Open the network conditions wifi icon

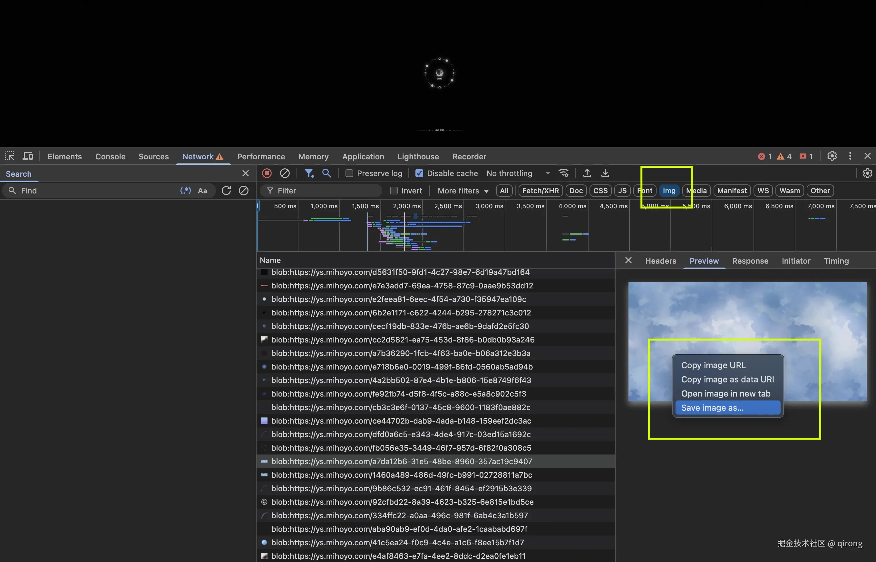[x=564, y=173]
